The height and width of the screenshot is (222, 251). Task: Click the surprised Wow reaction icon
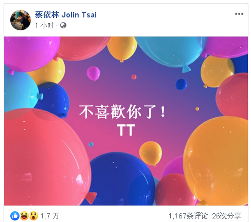pyautogui.click(x=33, y=216)
